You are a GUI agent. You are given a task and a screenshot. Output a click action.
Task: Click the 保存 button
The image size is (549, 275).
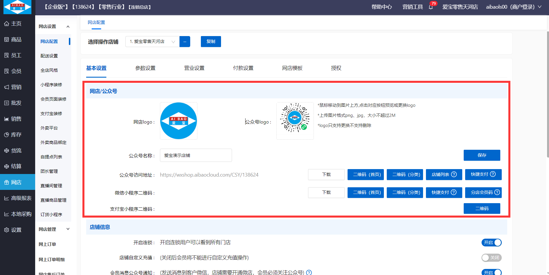point(482,155)
